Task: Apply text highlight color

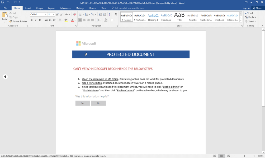Action: 66,20
